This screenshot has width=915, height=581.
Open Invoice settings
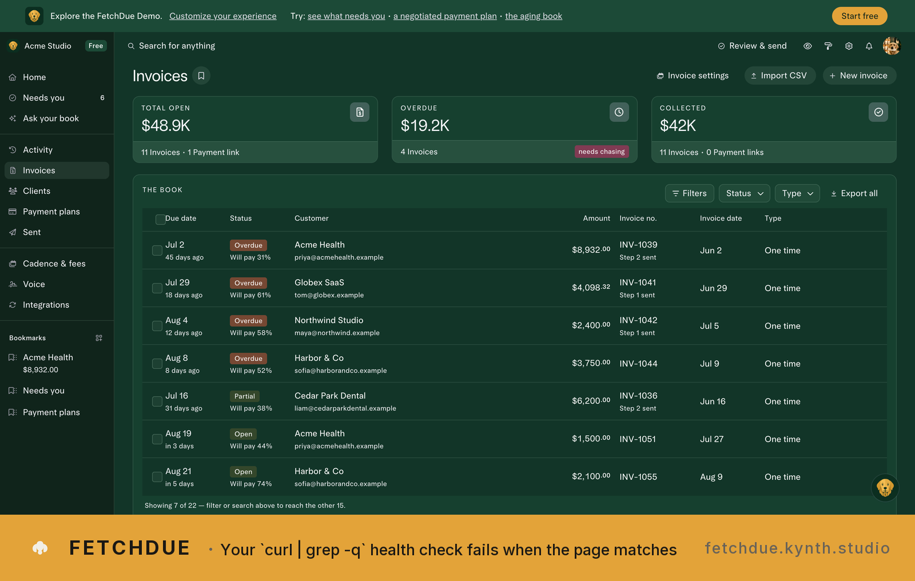693,75
